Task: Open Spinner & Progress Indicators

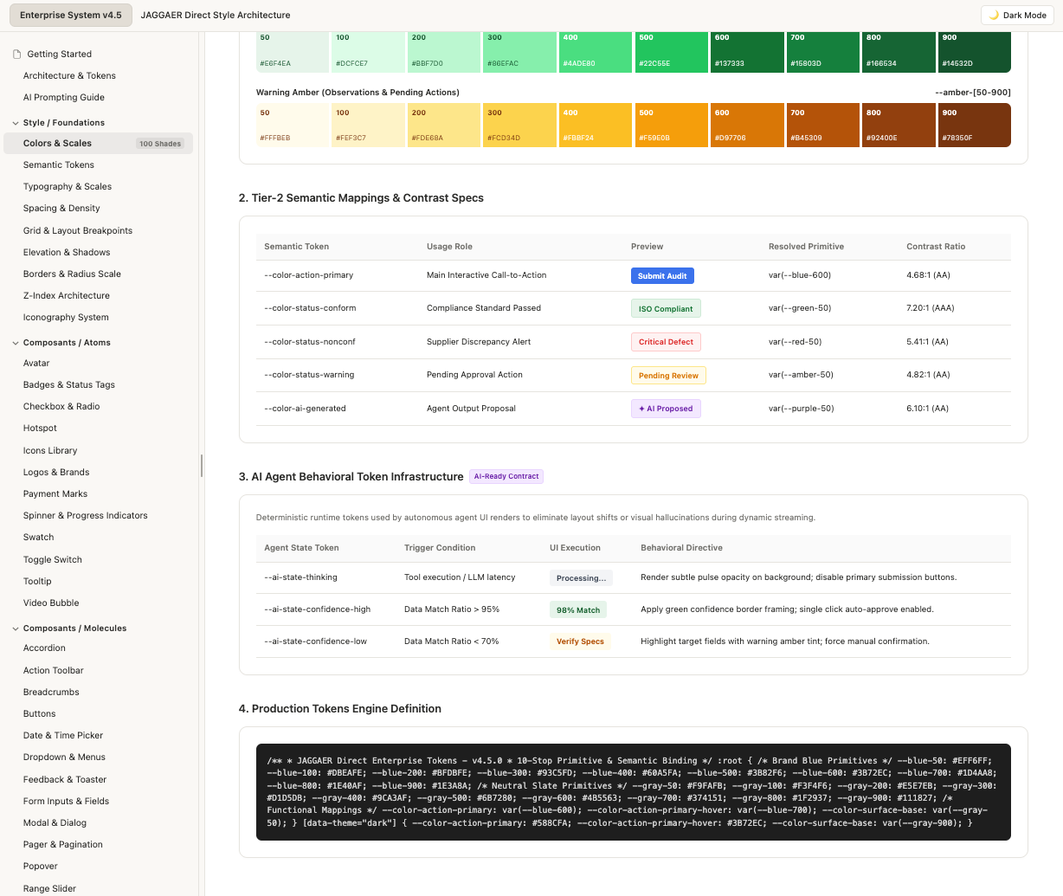Action: tap(86, 515)
